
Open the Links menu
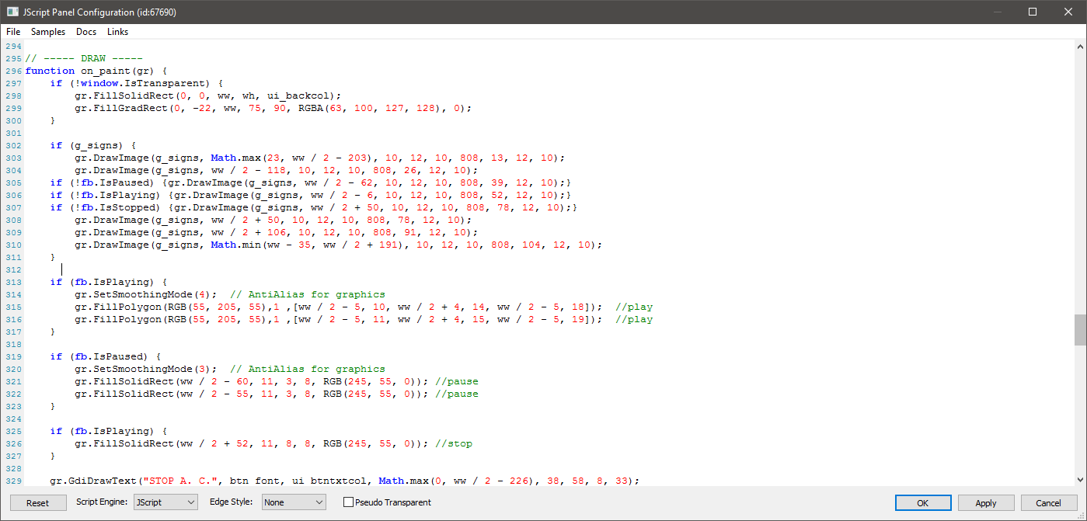tap(117, 32)
